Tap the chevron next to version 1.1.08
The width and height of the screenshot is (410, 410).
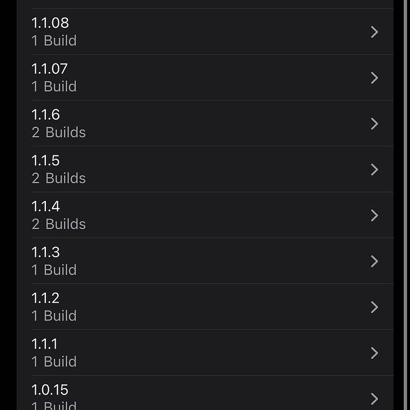pos(375,32)
